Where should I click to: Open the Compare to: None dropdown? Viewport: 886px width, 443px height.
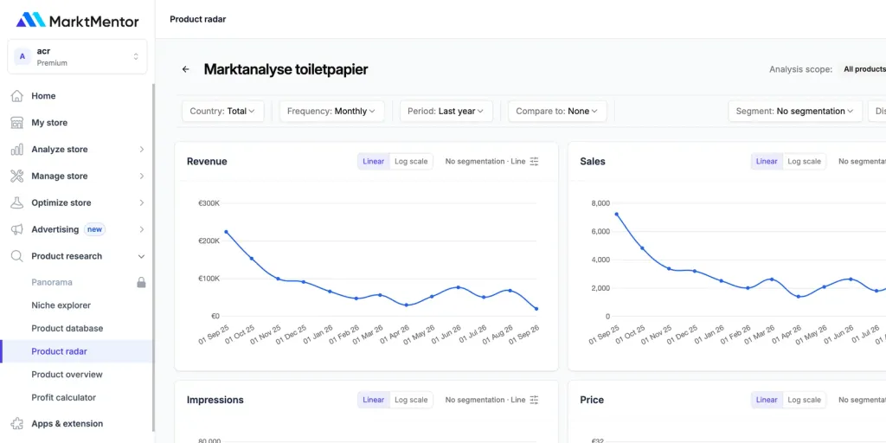557,112
